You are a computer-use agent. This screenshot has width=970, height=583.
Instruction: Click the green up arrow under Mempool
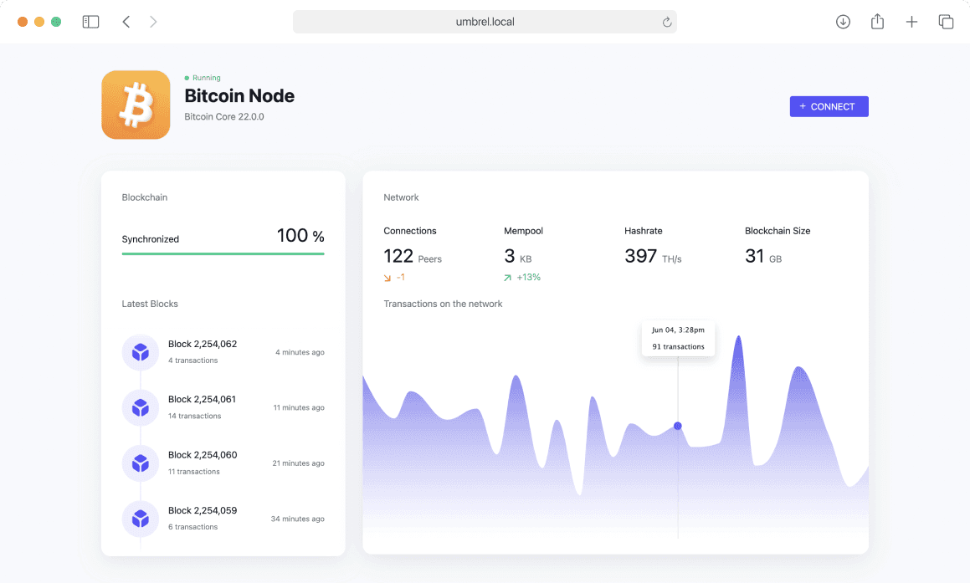coord(507,278)
